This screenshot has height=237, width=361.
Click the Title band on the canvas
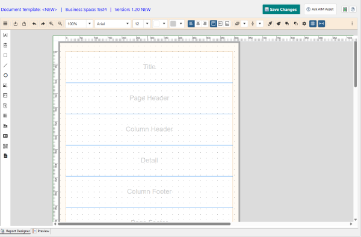pyautogui.click(x=149, y=67)
